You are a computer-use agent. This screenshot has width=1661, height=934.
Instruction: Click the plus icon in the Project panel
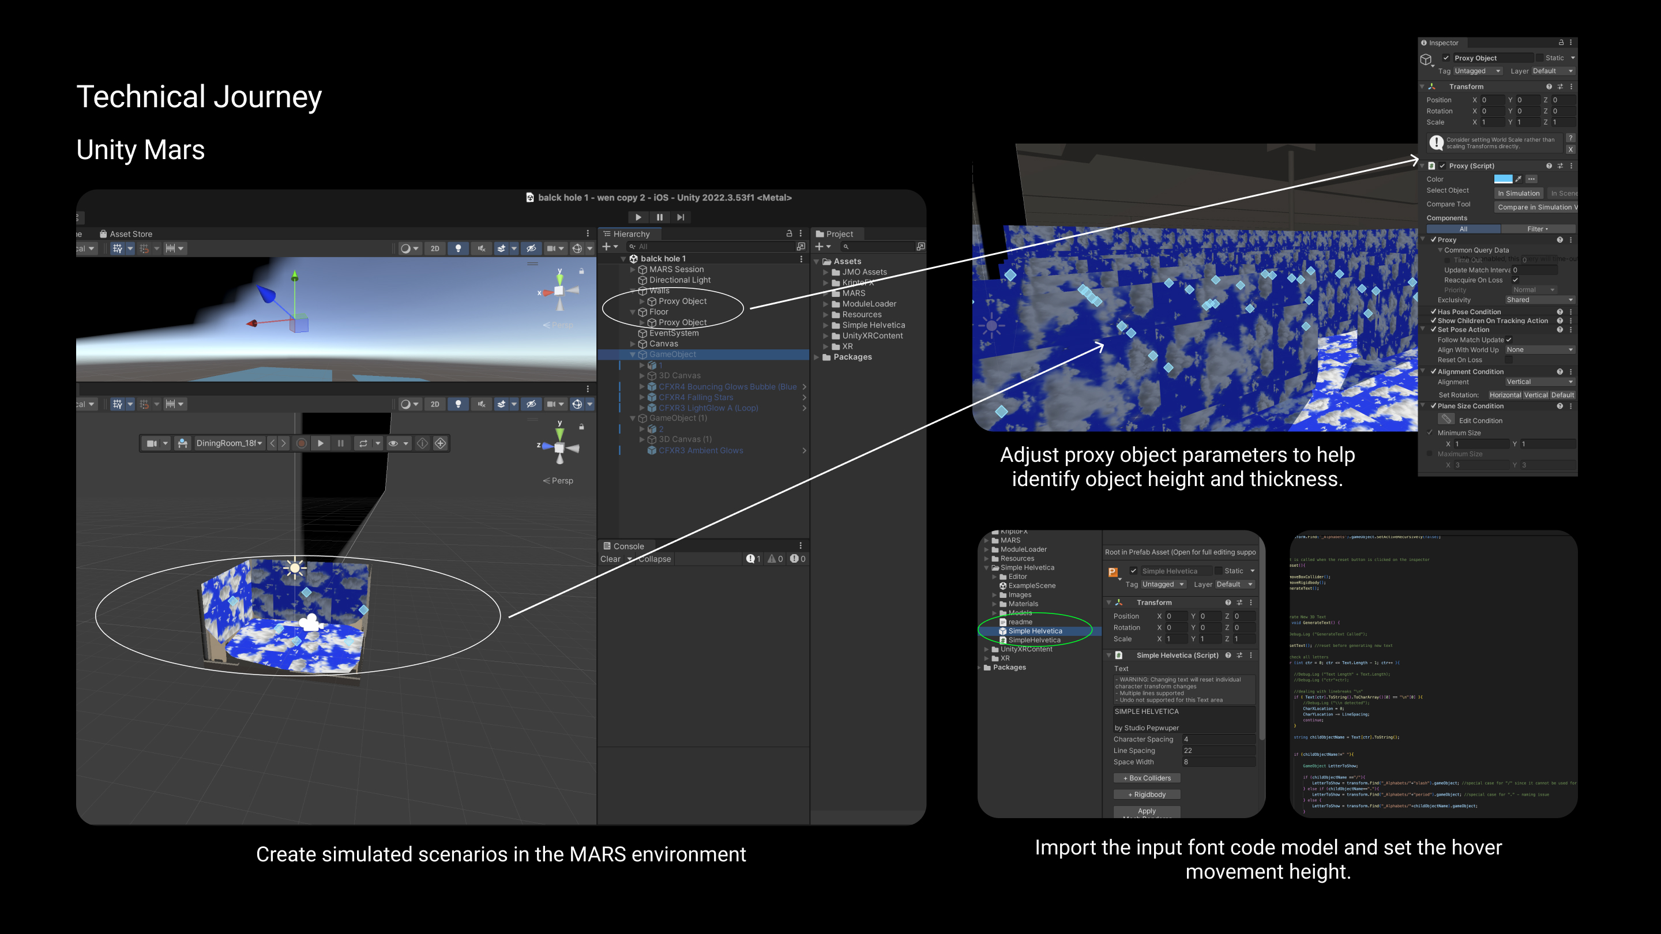click(x=819, y=246)
